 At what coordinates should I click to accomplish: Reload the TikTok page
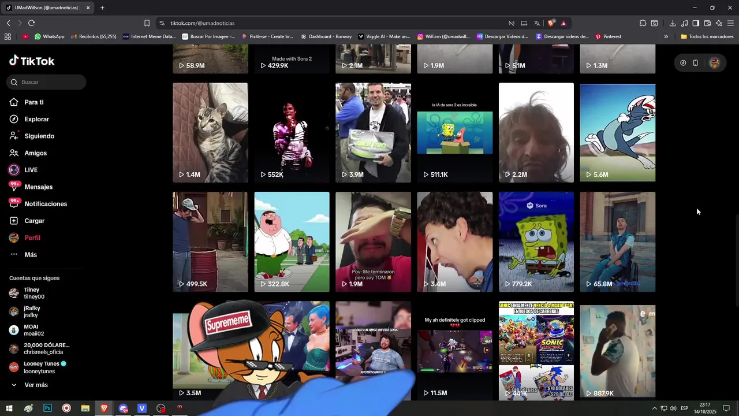click(31, 23)
